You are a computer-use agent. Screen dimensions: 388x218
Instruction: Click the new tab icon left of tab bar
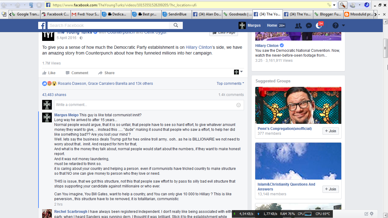(x=4, y=14)
